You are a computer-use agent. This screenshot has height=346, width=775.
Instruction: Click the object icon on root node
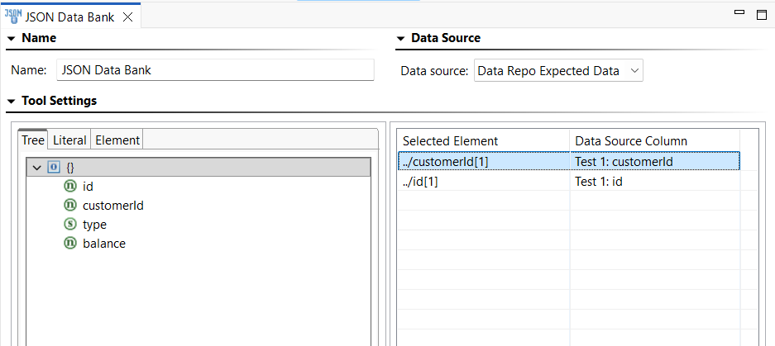(54, 167)
